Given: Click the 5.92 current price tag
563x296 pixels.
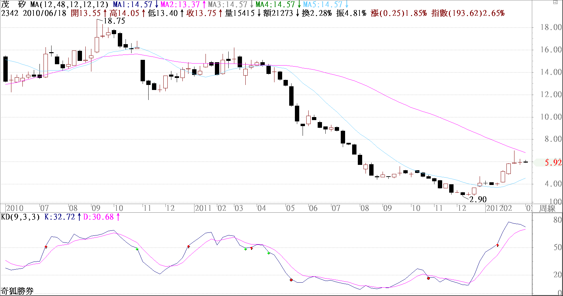Looking at the screenshot, I should click(x=553, y=163).
